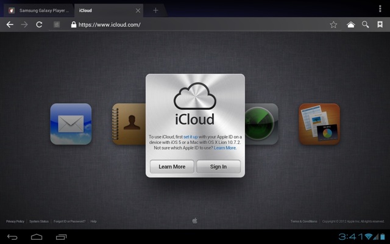Open the bookmarks list icon
The height and width of the screenshot is (244, 390).
point(380,24)
